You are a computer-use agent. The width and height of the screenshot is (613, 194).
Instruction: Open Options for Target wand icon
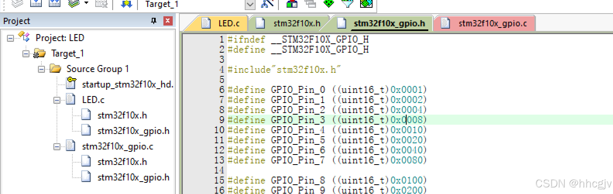(x=268, y=3)
